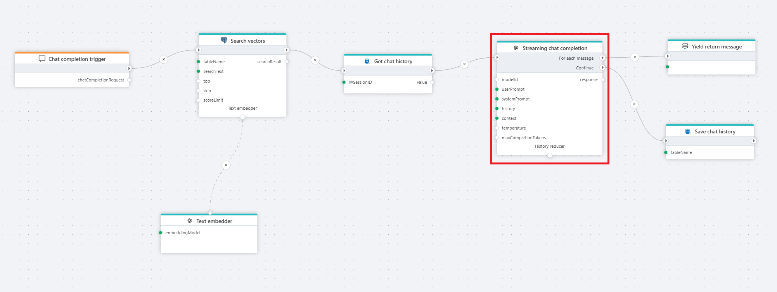Click the OpenAI icon on Streaming chat completion
777x292 pixels.
coord(516,48)
